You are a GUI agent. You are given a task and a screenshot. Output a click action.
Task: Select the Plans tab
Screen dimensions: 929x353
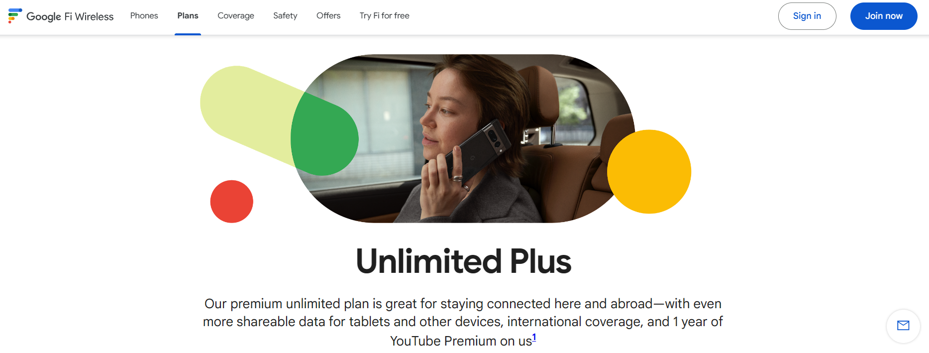(188, 16)
